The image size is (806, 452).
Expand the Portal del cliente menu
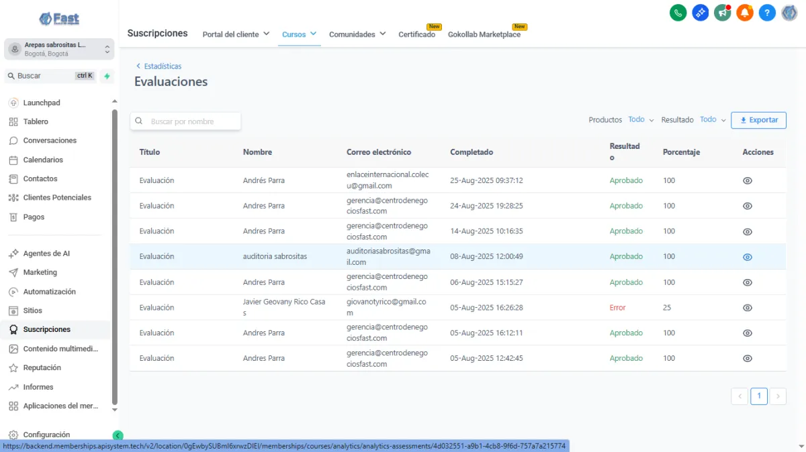click(236, 34)
